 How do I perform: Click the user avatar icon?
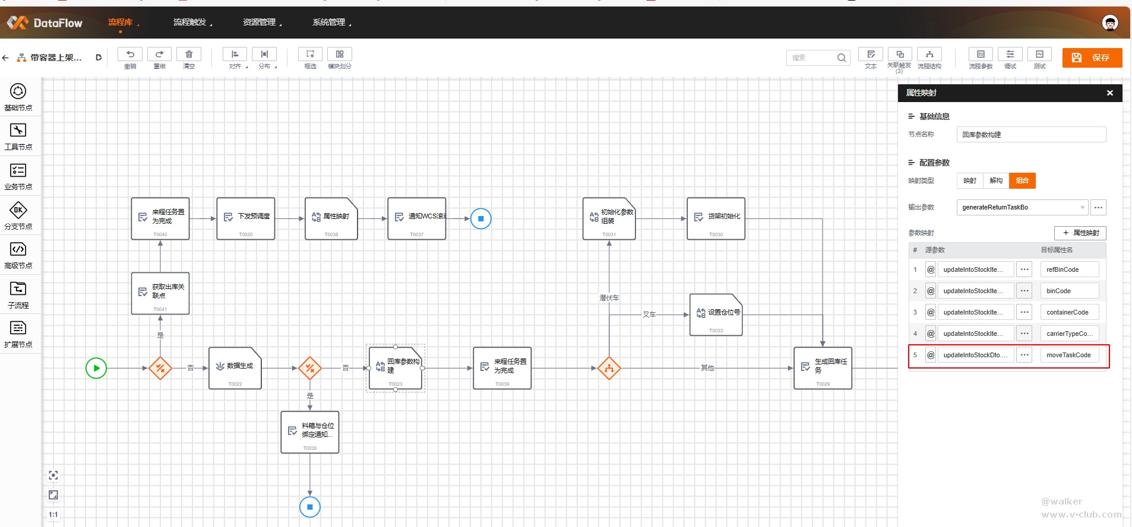tap(1110, 23)
